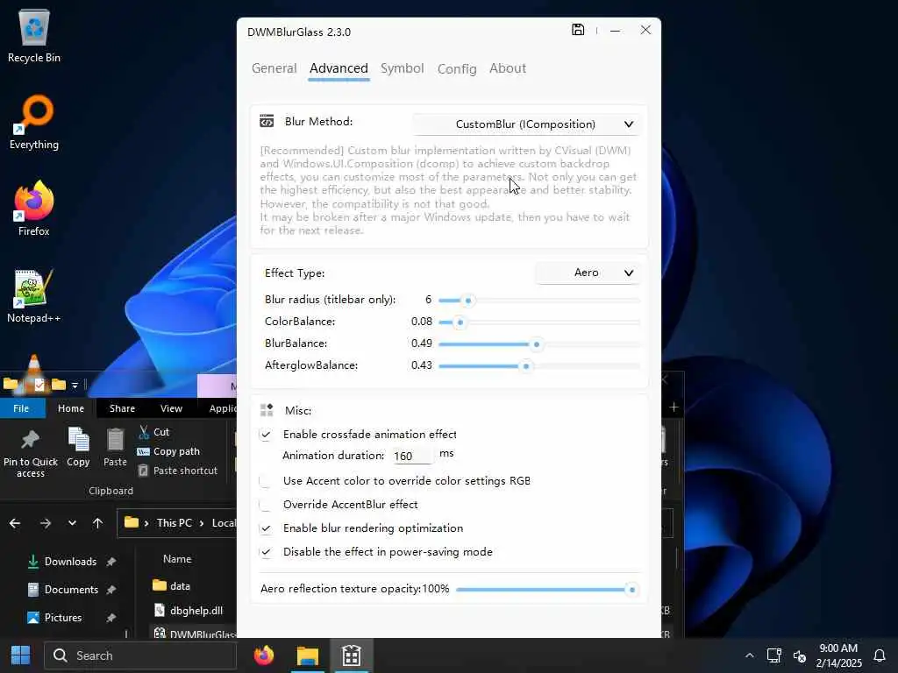Click Paste shortcut in Explorer ribbon
The width and height of the screenshot is (898, 673).
click(177, 471)
